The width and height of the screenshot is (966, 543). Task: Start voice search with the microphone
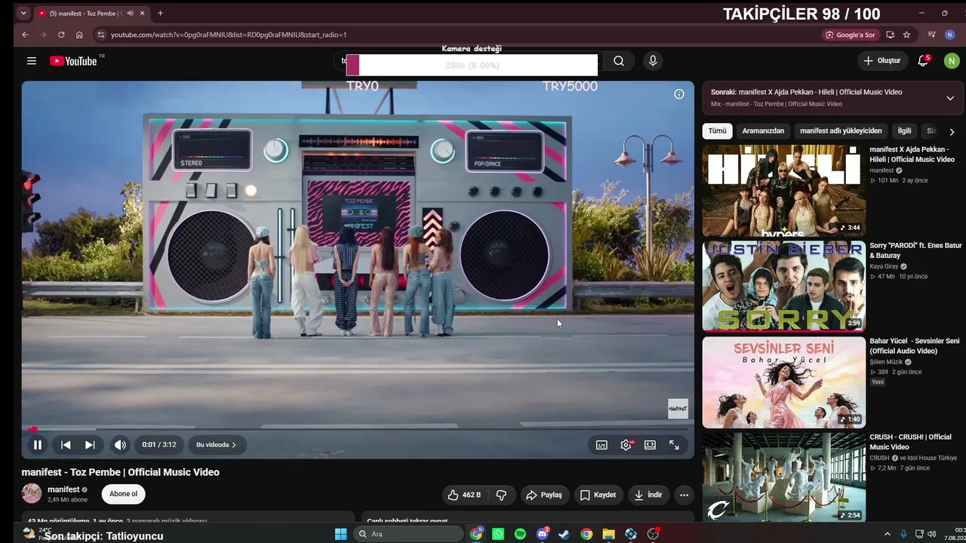653,61
